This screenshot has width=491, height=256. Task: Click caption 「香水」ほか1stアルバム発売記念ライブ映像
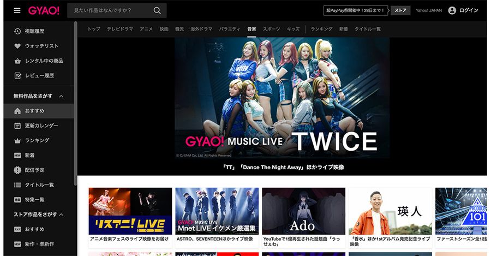tap(390, 241)
